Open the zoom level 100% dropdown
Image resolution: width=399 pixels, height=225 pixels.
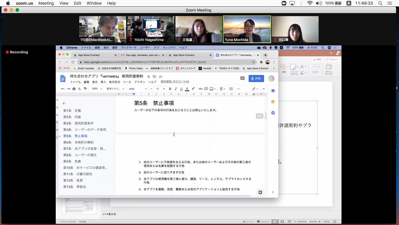point(97,89)
